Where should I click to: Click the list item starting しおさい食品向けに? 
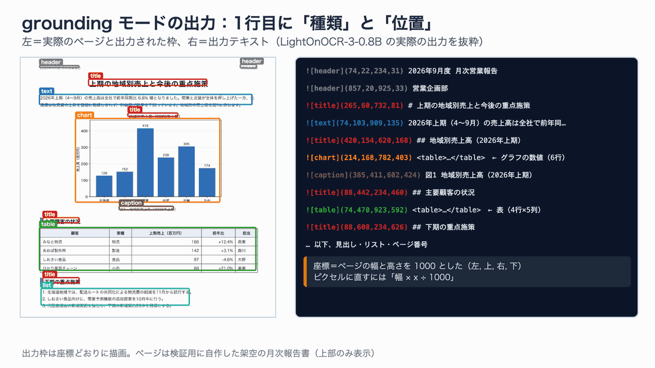point(103,299)
